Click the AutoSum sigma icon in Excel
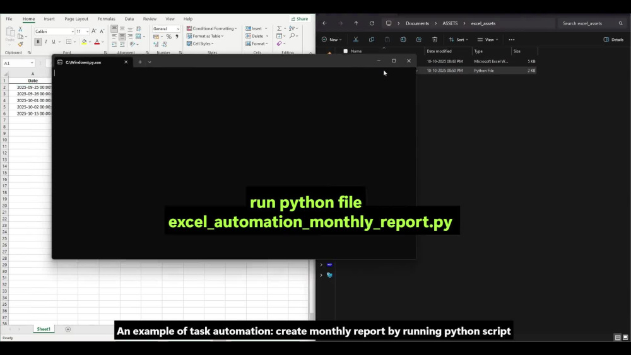The image size is (631, 355). (279, 28)
